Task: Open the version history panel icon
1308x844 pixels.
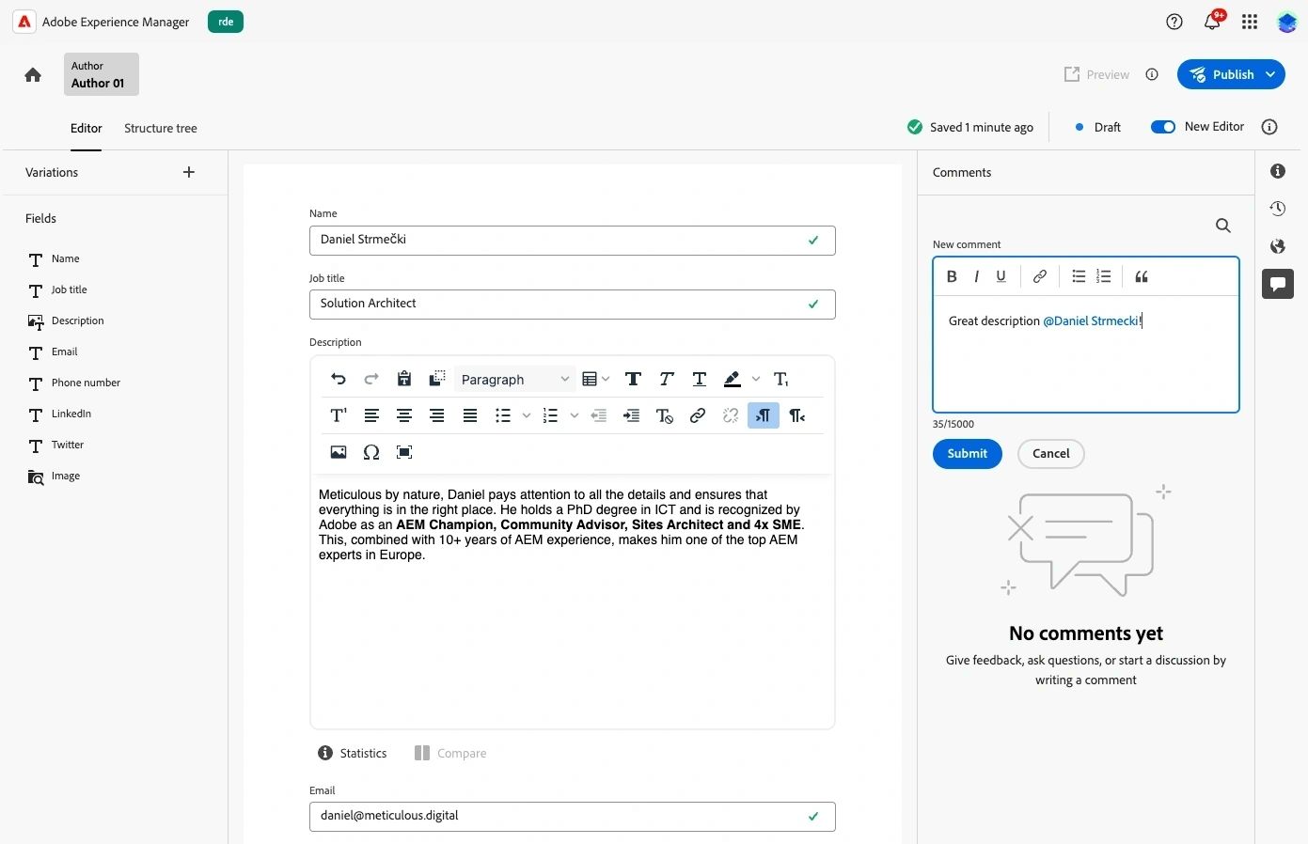Action: point(1277,209)
